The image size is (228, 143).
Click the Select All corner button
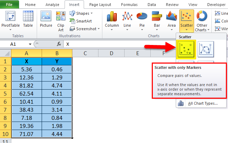tap(6, 53)
